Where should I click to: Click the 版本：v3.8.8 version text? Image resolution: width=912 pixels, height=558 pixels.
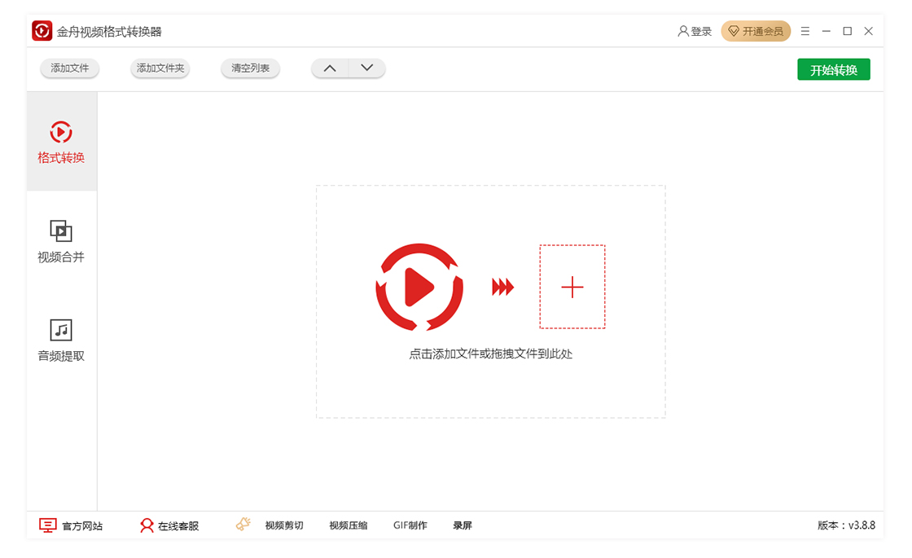846,525
